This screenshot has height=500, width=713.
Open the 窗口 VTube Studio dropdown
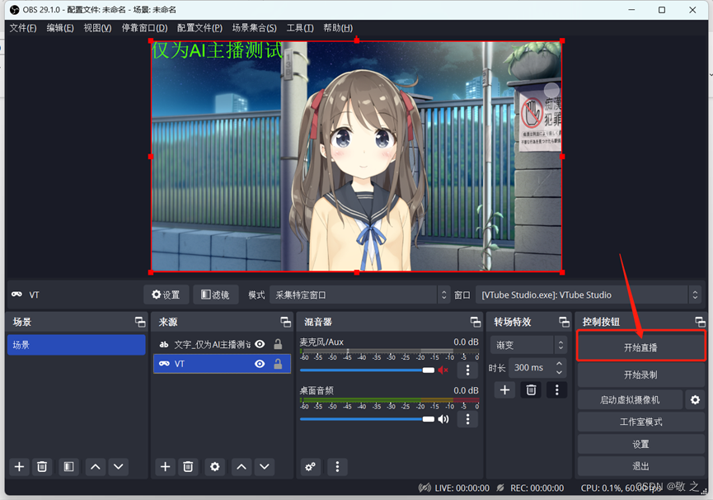point(588,295)
